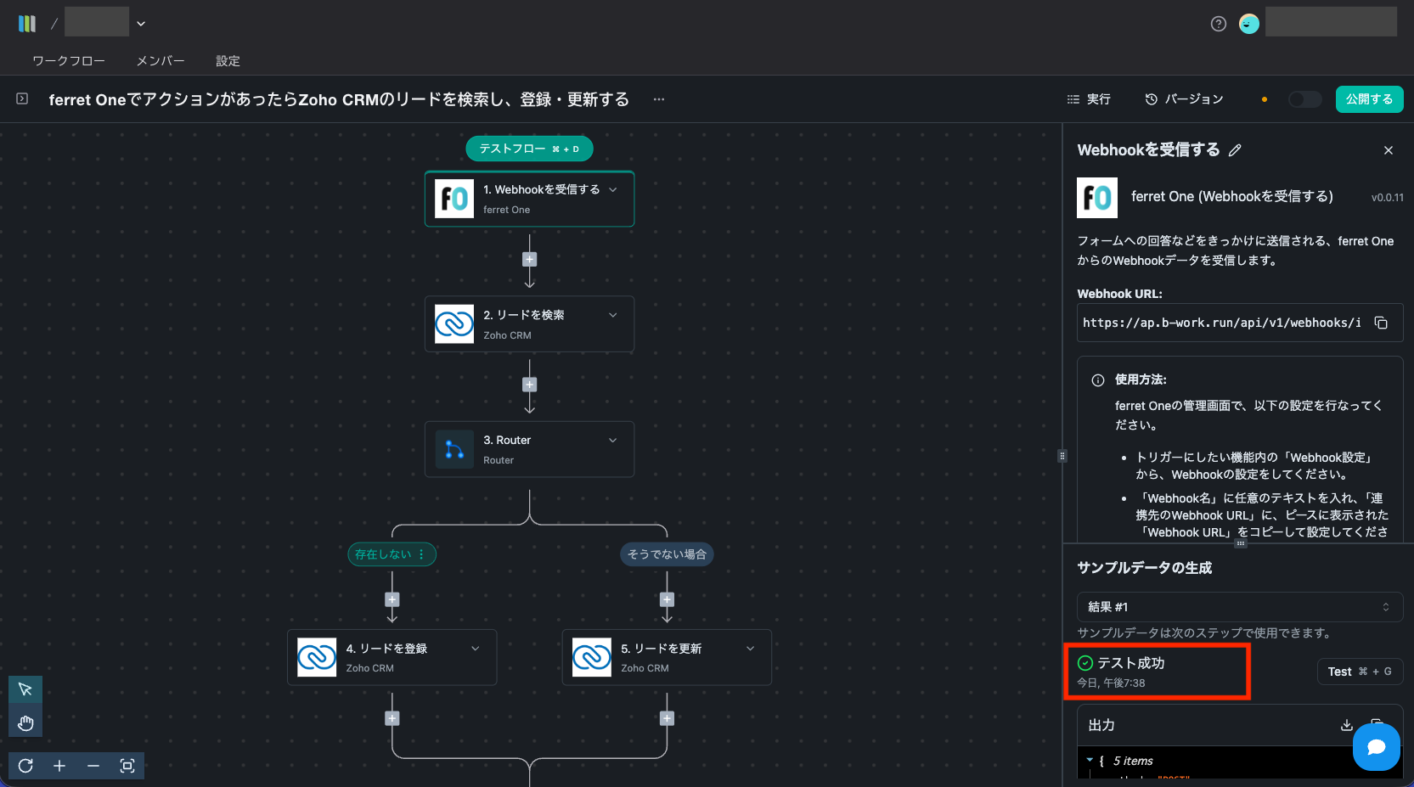The width and height of the screenshot is (1414, 787).
Task: Add step after Webhook via plus connector
Action: click(529, 260)
